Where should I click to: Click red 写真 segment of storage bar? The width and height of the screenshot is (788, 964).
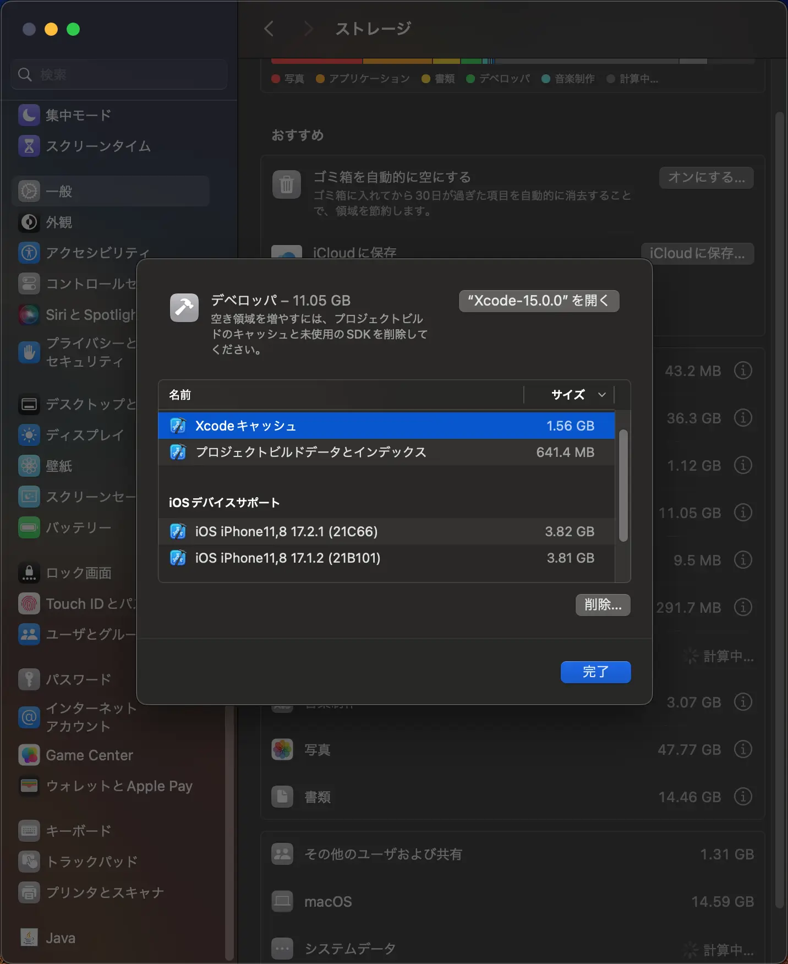click(317, 61)
